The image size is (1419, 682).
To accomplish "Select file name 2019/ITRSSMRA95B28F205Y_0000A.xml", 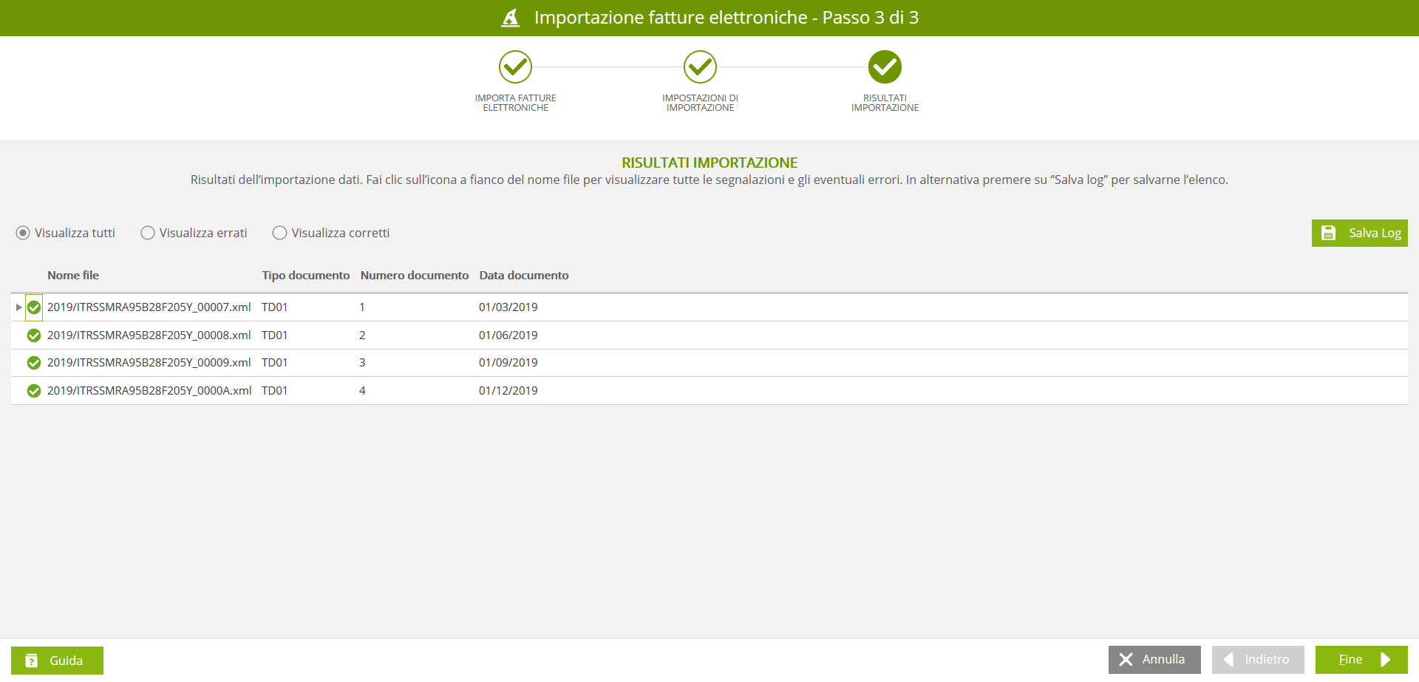I will (149, 391).
